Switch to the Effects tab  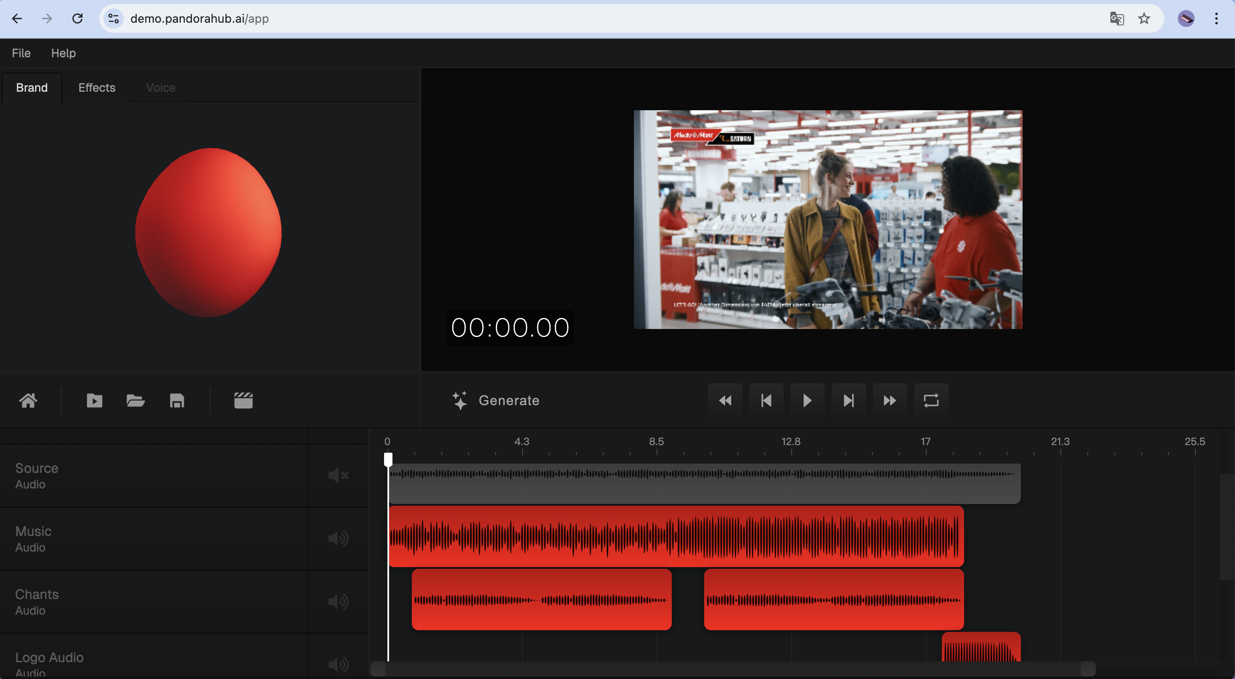point(96,87)
